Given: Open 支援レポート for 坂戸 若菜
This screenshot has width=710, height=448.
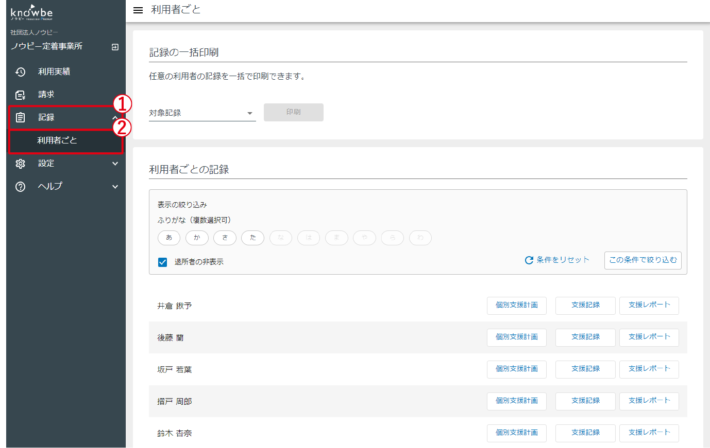Looking at the screenshot, I should [649, 369].
